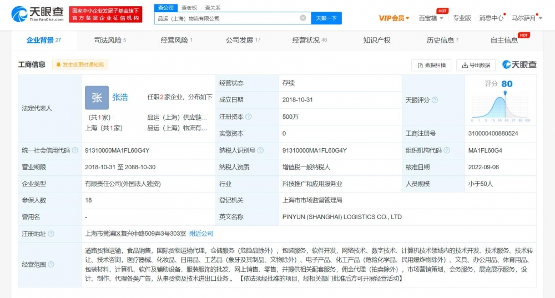Screen dimensions: 555x298
Task: Click the establishment date 2018-10-31
Action: coord(297,100)
